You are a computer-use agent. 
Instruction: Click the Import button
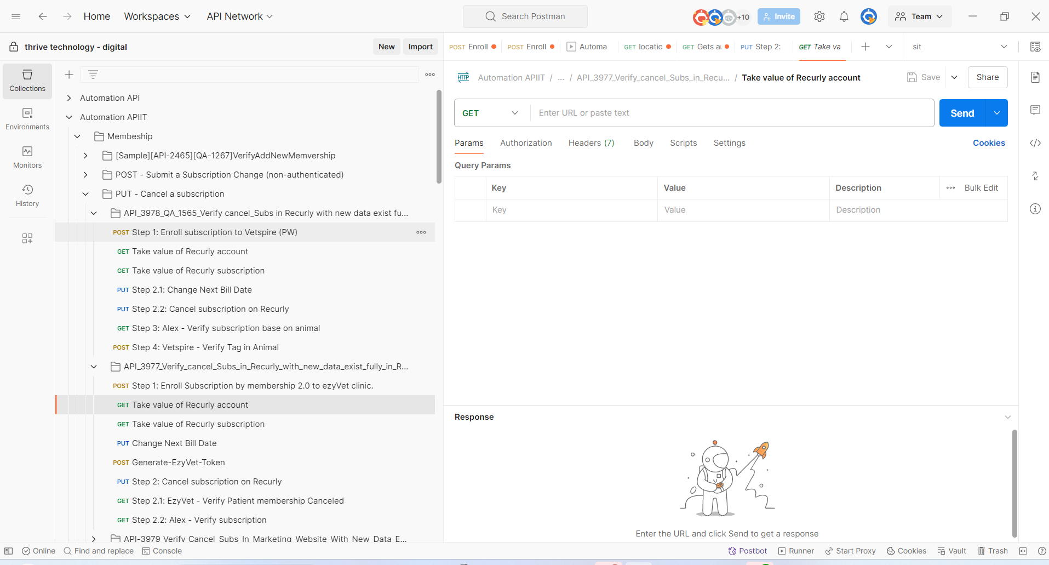[x=420, y=47]
